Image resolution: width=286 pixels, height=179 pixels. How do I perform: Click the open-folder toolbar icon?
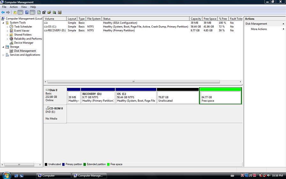point(49,12)
